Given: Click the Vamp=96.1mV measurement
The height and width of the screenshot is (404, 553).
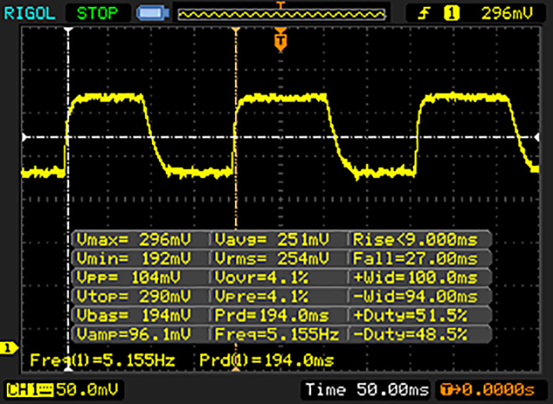Looking at the screenshot, I should 134,334.
